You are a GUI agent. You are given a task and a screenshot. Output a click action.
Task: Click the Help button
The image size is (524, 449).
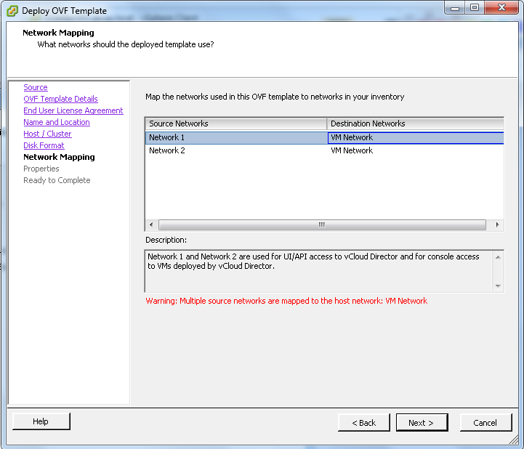41,421
